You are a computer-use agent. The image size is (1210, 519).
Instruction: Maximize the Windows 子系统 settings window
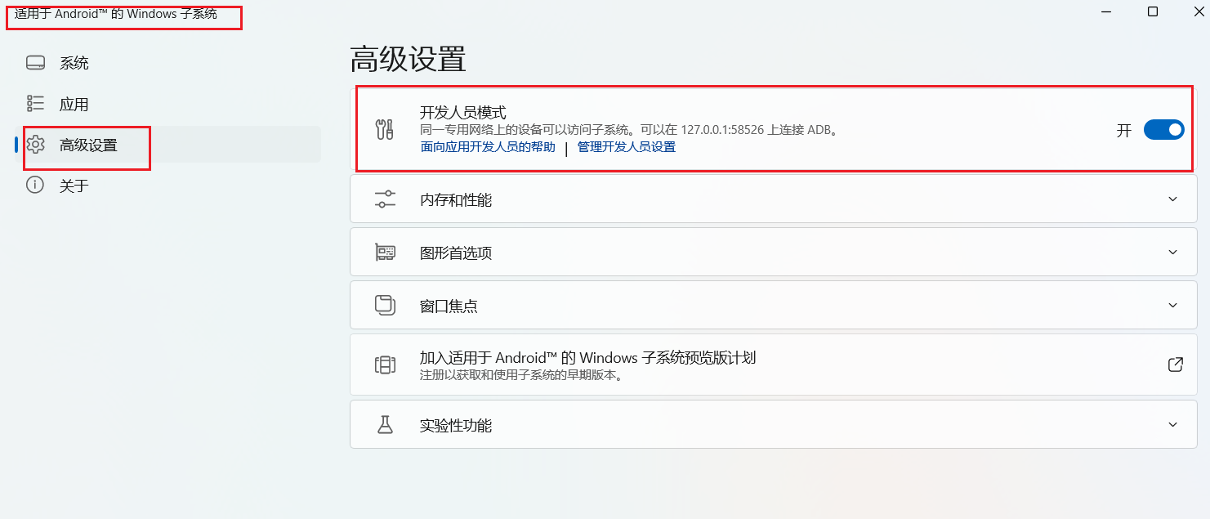(x=1152, y=11)
